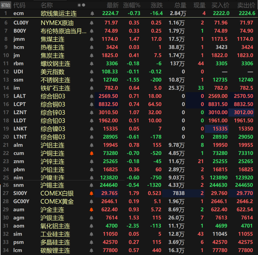This screenshot has height=255, width=258.
Task: Sort by 代码 column header
Action: [19, 5]
